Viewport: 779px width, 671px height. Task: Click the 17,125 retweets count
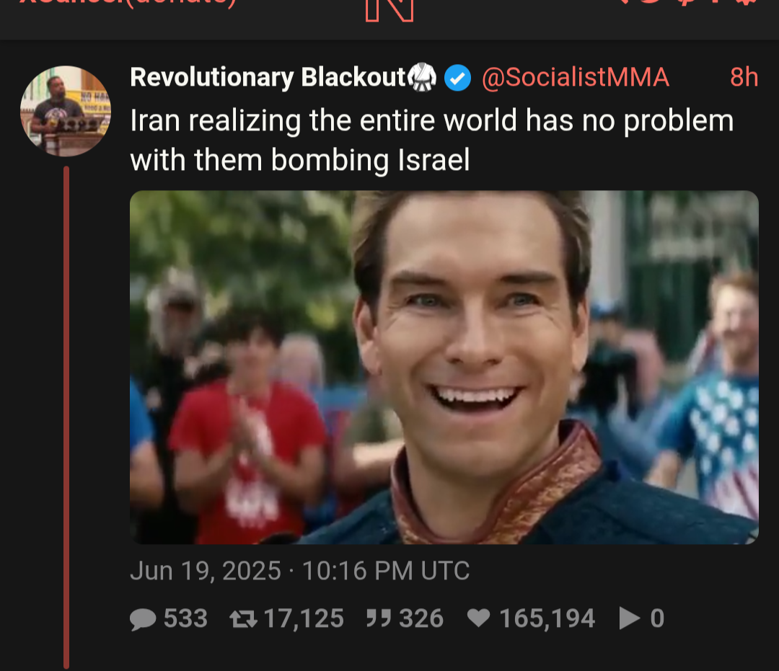(x=304, y=618)
